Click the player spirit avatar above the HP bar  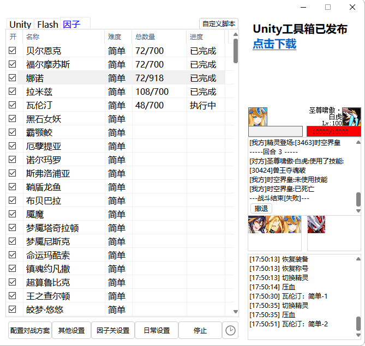click(x=258, y=117)
